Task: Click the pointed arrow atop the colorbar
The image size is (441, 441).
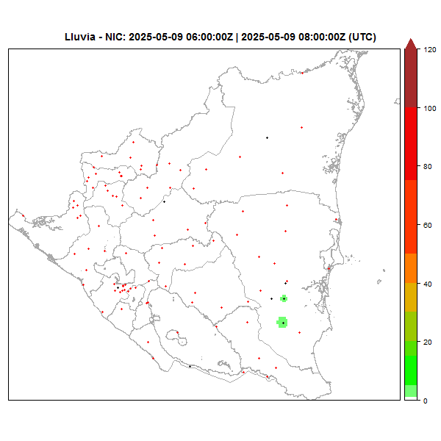Action: click(x=411, y=44)
